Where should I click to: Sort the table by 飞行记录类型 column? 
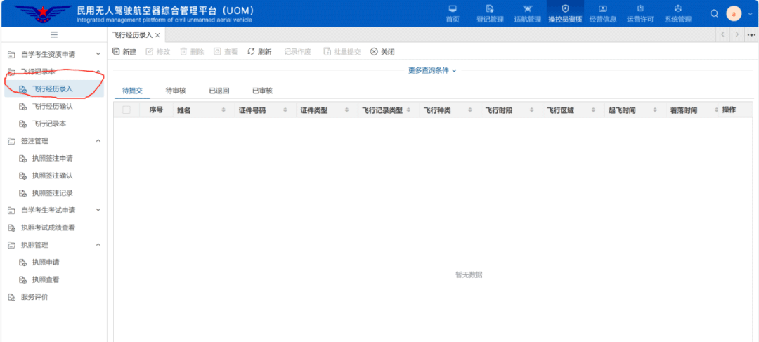pos(408,110)
